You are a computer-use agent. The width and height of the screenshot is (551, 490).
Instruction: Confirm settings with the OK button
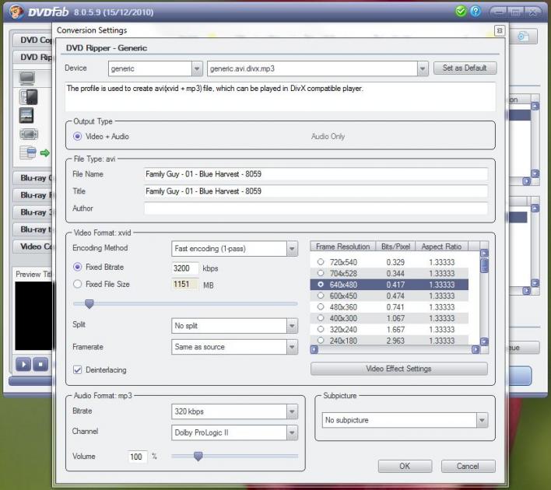(405, 466)
